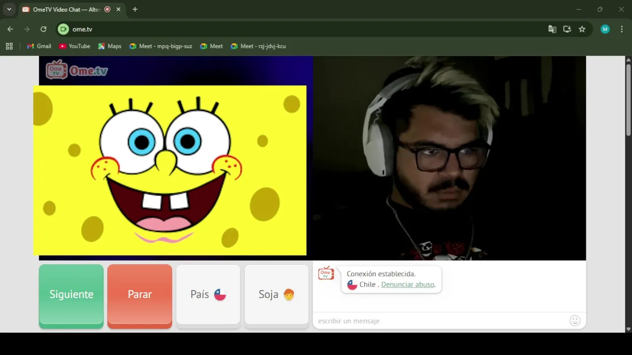Open the plain Meet bookmark
The height and width of the screenshot is (355, 632).
[211, 46]
